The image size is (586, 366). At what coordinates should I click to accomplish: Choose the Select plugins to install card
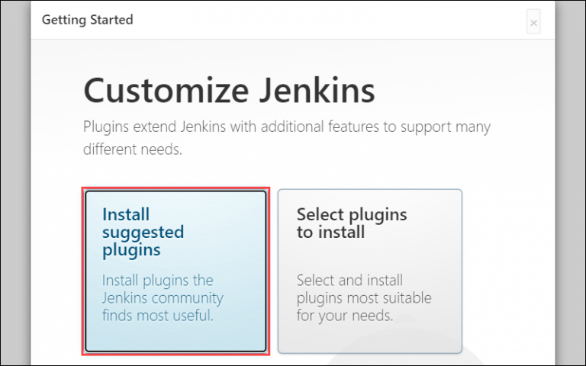tap(369, 271)
